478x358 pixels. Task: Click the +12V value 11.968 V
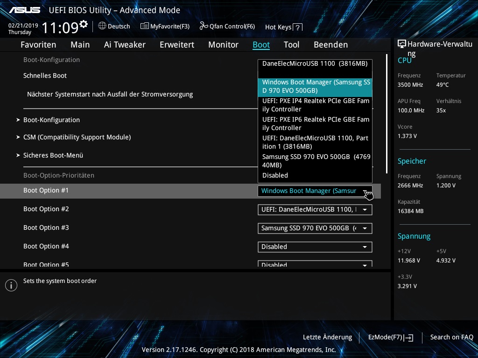[409, 261]
